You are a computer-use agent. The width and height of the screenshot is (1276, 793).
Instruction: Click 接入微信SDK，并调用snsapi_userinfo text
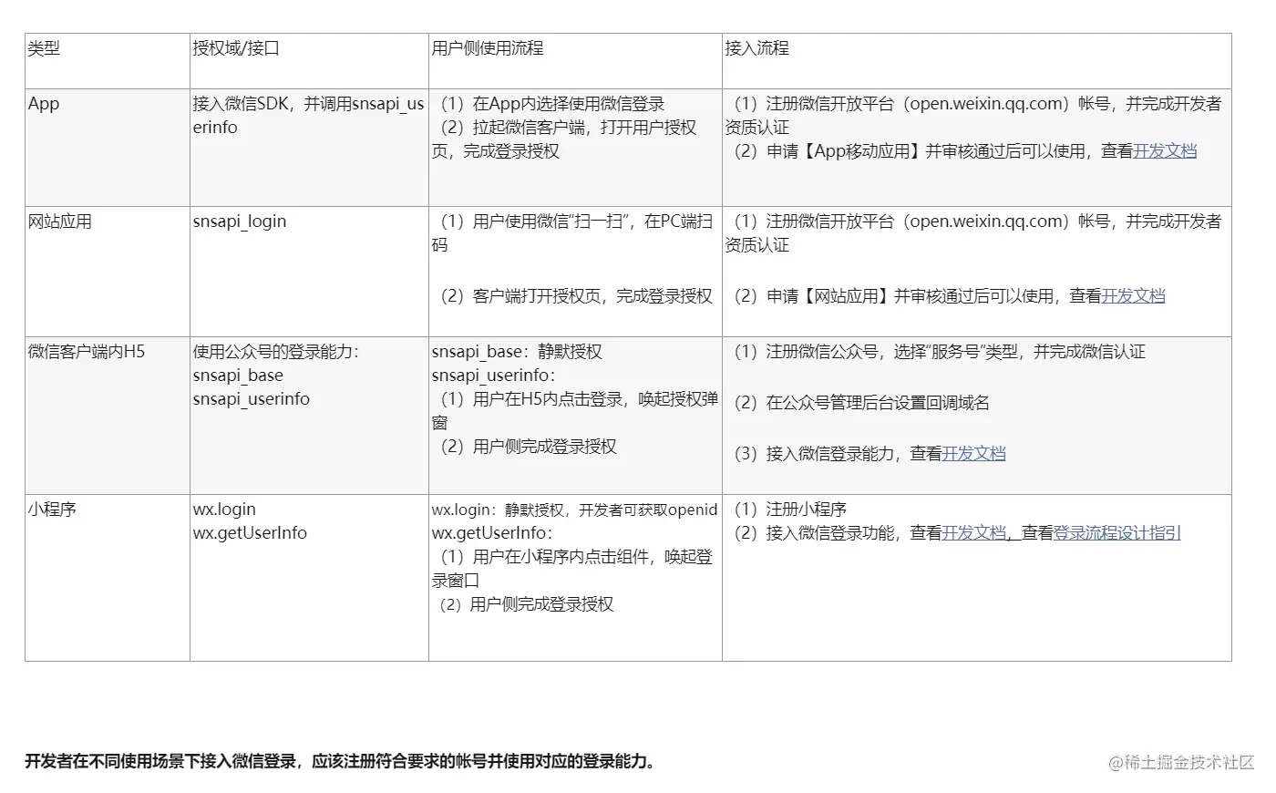coord(308,116)
